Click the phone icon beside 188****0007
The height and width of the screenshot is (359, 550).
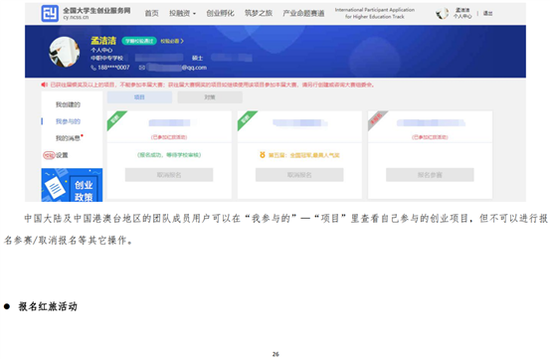click(x=93, y=68)
